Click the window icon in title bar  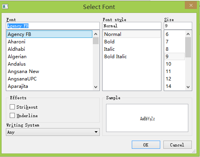pyautogui.click(x=5, y=7)
